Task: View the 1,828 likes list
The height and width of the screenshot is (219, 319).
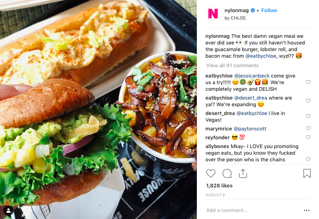Action: point(219,186)
